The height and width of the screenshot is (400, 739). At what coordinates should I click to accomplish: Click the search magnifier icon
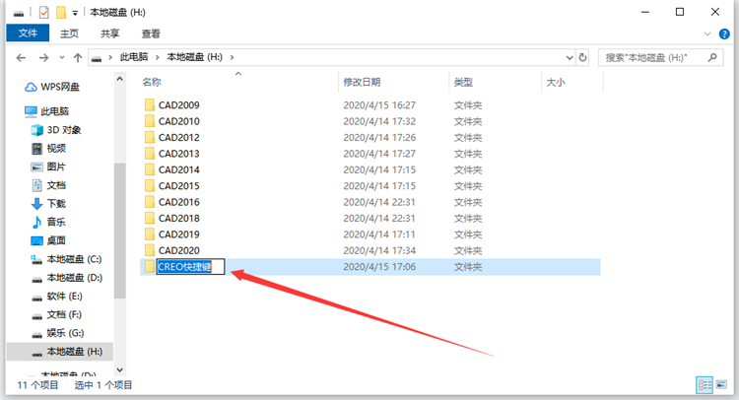[x=712, y=57]
